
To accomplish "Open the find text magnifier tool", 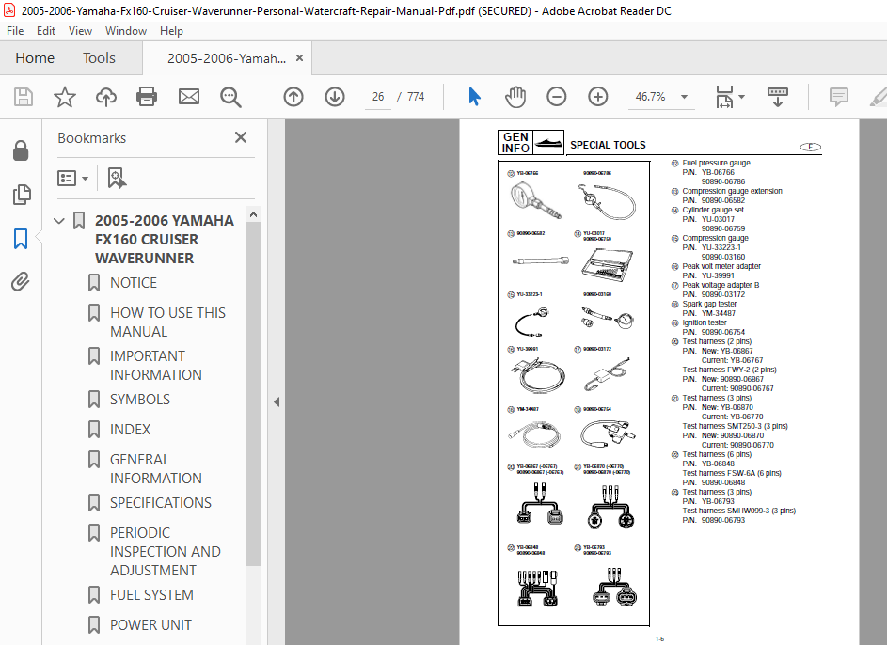I will (230, 97).
